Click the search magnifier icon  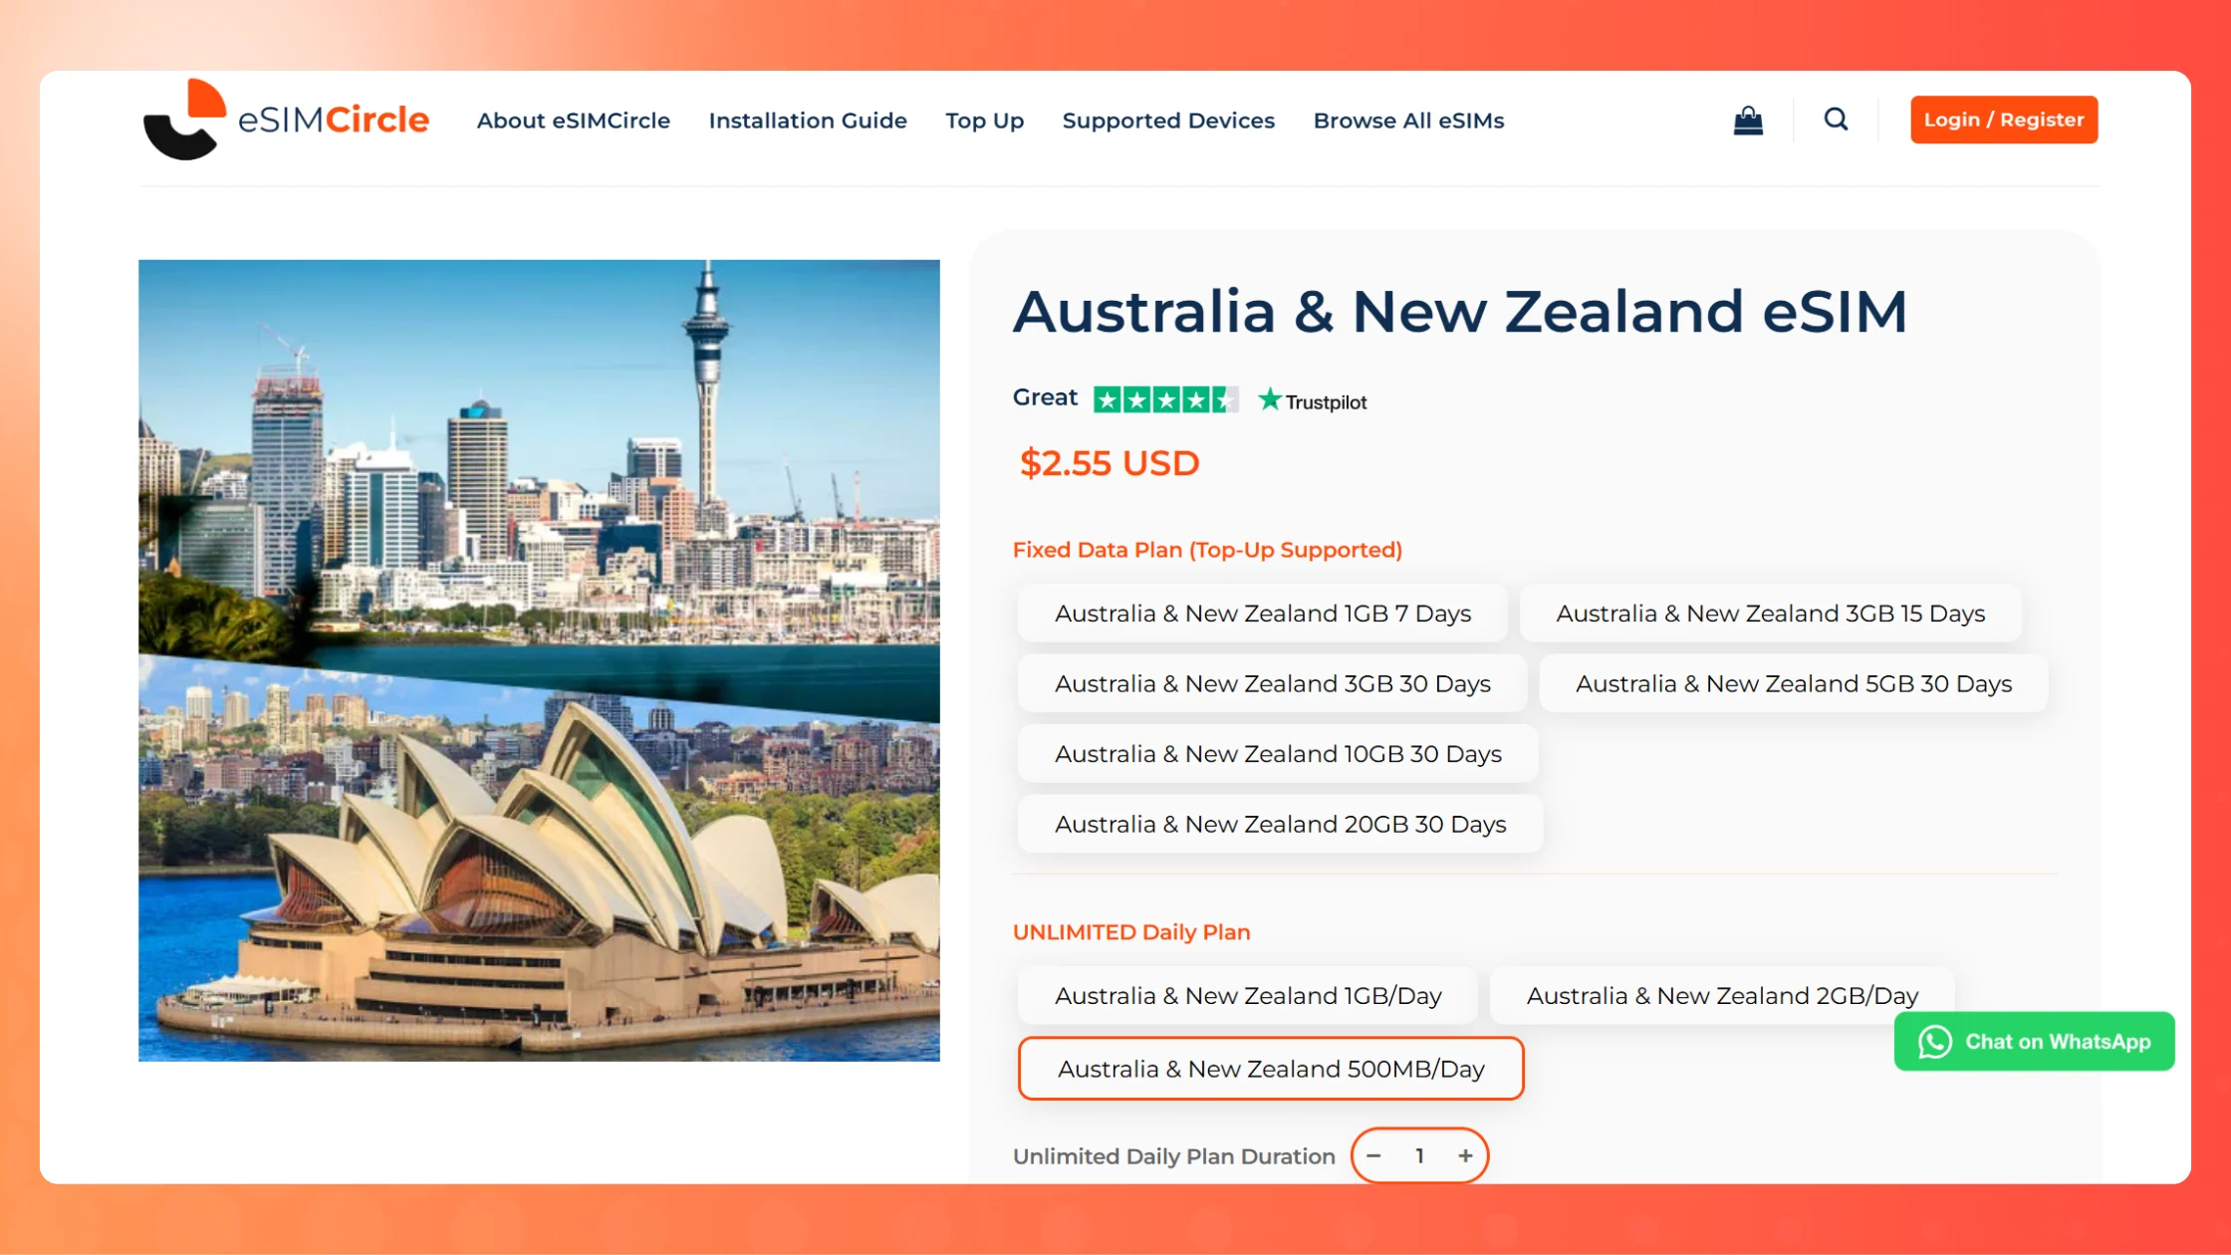coord(1836,120)
